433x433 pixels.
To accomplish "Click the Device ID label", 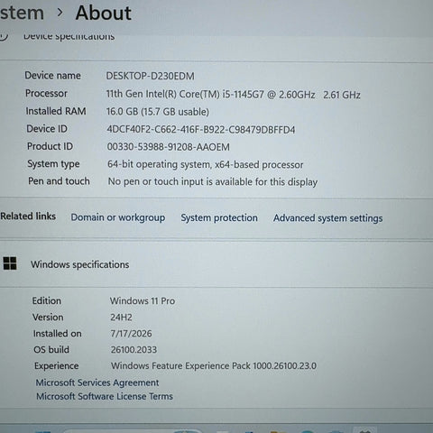I will [47, 129].
